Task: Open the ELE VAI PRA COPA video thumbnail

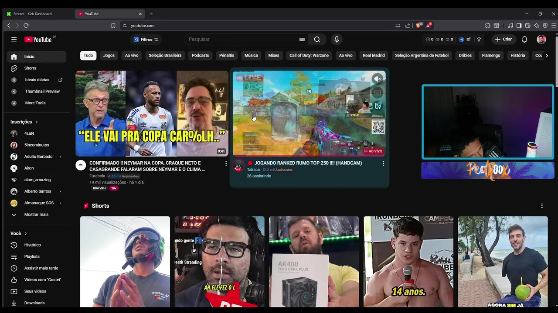Action: tap(152, 113)
